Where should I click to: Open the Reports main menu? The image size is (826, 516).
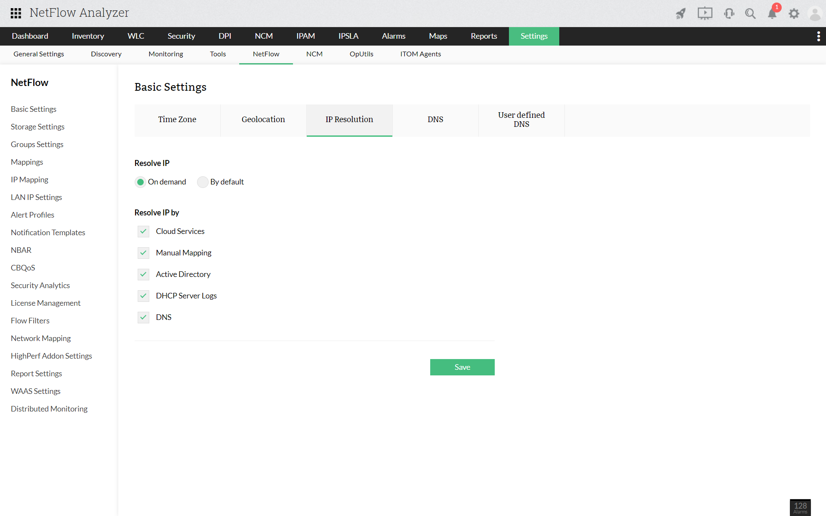484,36
